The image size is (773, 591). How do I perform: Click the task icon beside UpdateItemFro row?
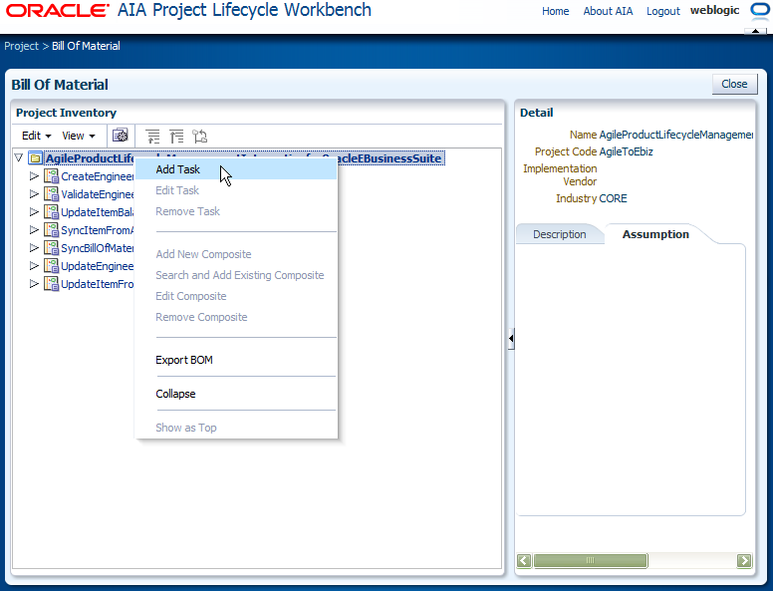pos(51,284)
